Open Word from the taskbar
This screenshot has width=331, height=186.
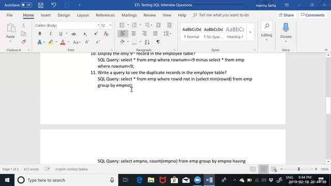click(209, 180)
